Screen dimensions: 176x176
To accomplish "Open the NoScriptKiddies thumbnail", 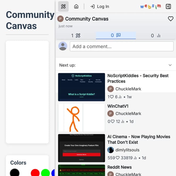I will tap(82, 87).
